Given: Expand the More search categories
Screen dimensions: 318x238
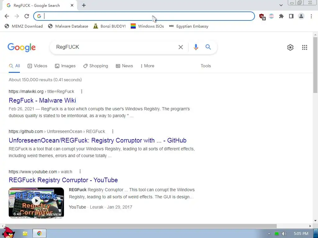Looking at the screenshot, I should tap(148, 66).
